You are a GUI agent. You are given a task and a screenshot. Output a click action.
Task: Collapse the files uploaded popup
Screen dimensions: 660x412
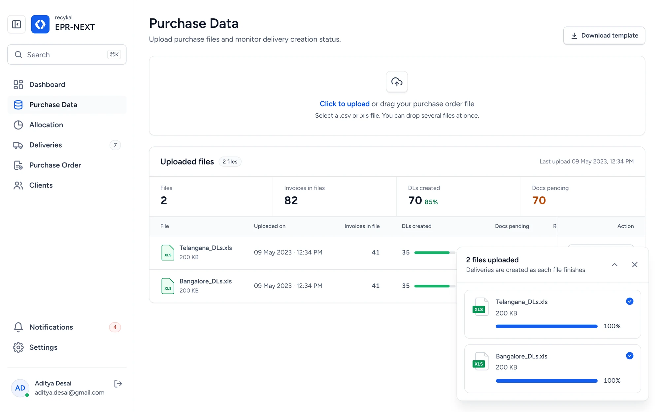(614, 265)
